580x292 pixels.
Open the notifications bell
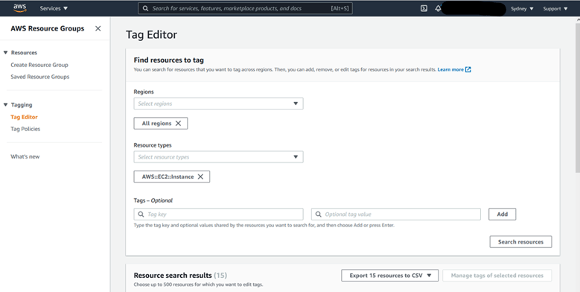pos(438,8)
